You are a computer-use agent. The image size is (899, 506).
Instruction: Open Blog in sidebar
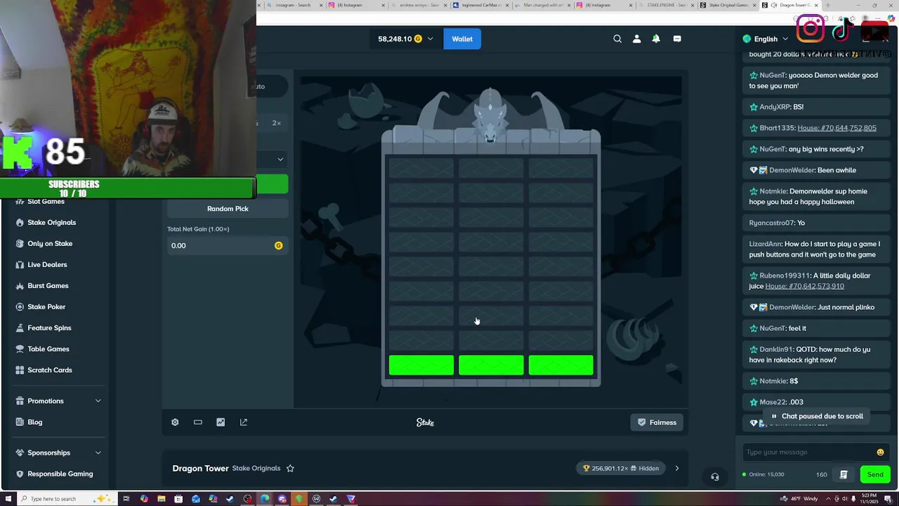(34, 422)
